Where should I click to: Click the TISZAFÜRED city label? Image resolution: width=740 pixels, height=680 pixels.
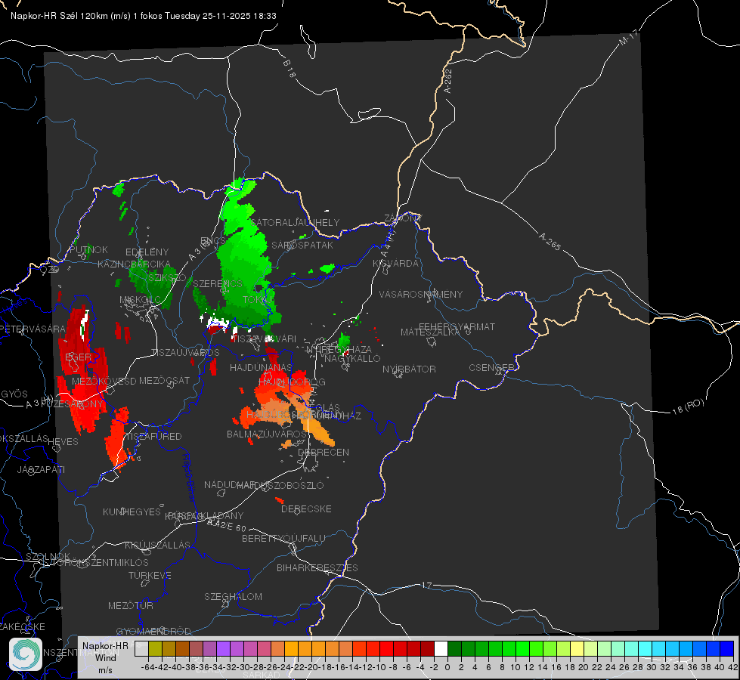[153, 437]
